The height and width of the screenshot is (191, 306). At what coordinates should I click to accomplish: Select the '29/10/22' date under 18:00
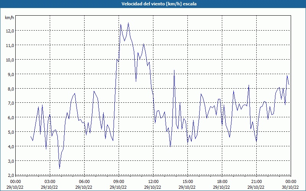(x=221, y=187)
